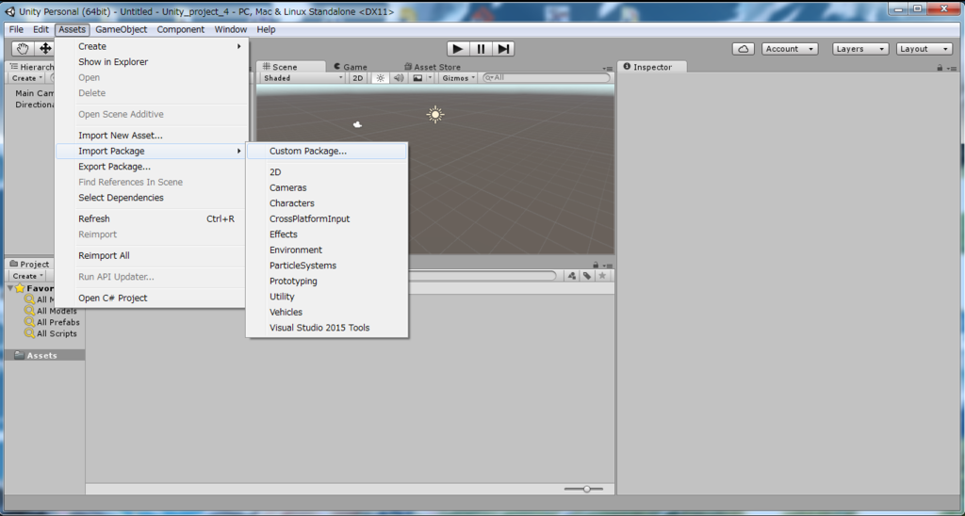Choose Open C# Project

[152, 298]
